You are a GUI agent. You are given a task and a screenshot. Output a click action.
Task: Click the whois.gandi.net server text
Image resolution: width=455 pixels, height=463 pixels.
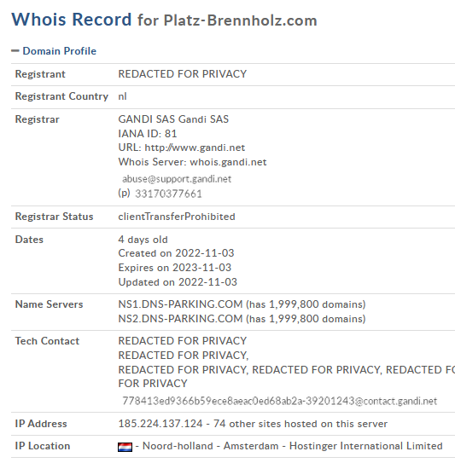228,162
